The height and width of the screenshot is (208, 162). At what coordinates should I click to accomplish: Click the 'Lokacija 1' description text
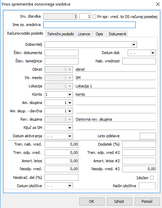coord(84,86)
